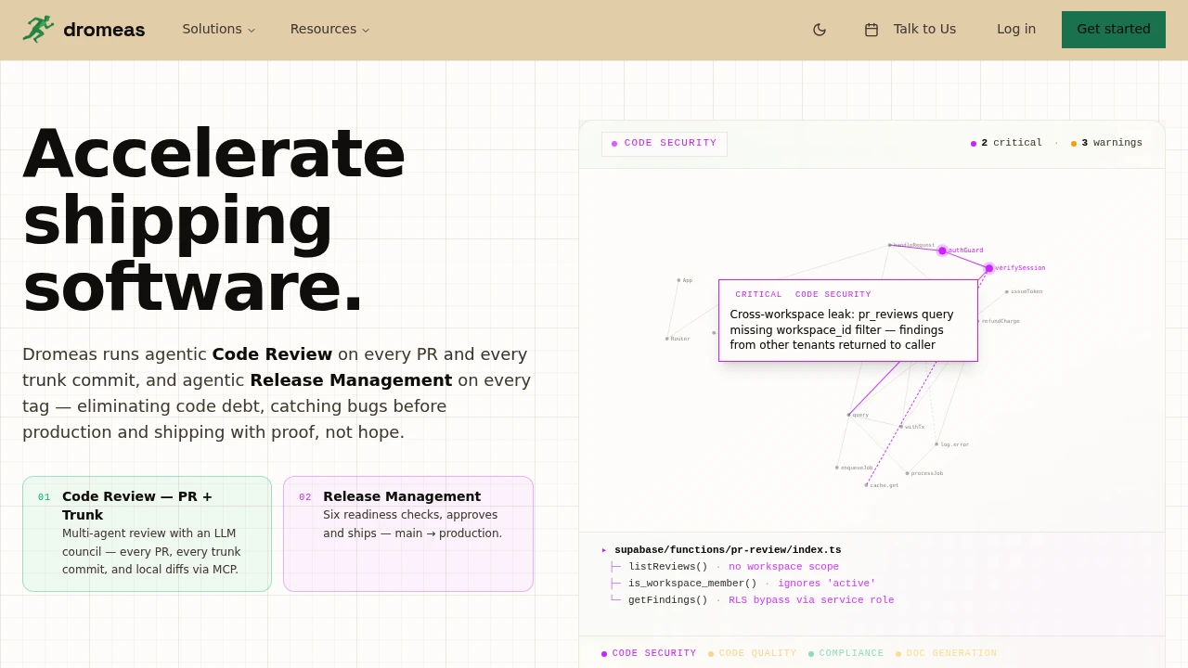Click the 2 critical counter
The width and height of the screenshot is (1188, 668).
pos(1006,143)
